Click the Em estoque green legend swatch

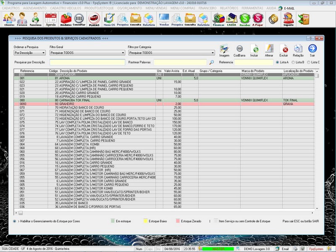click(x=113, y=221)
